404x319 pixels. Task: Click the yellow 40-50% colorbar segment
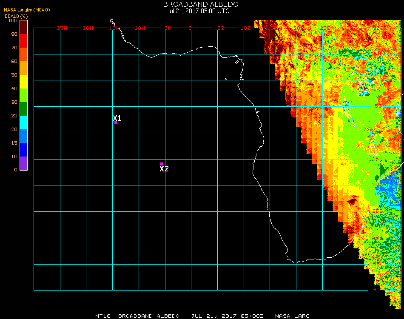(23, 82)
